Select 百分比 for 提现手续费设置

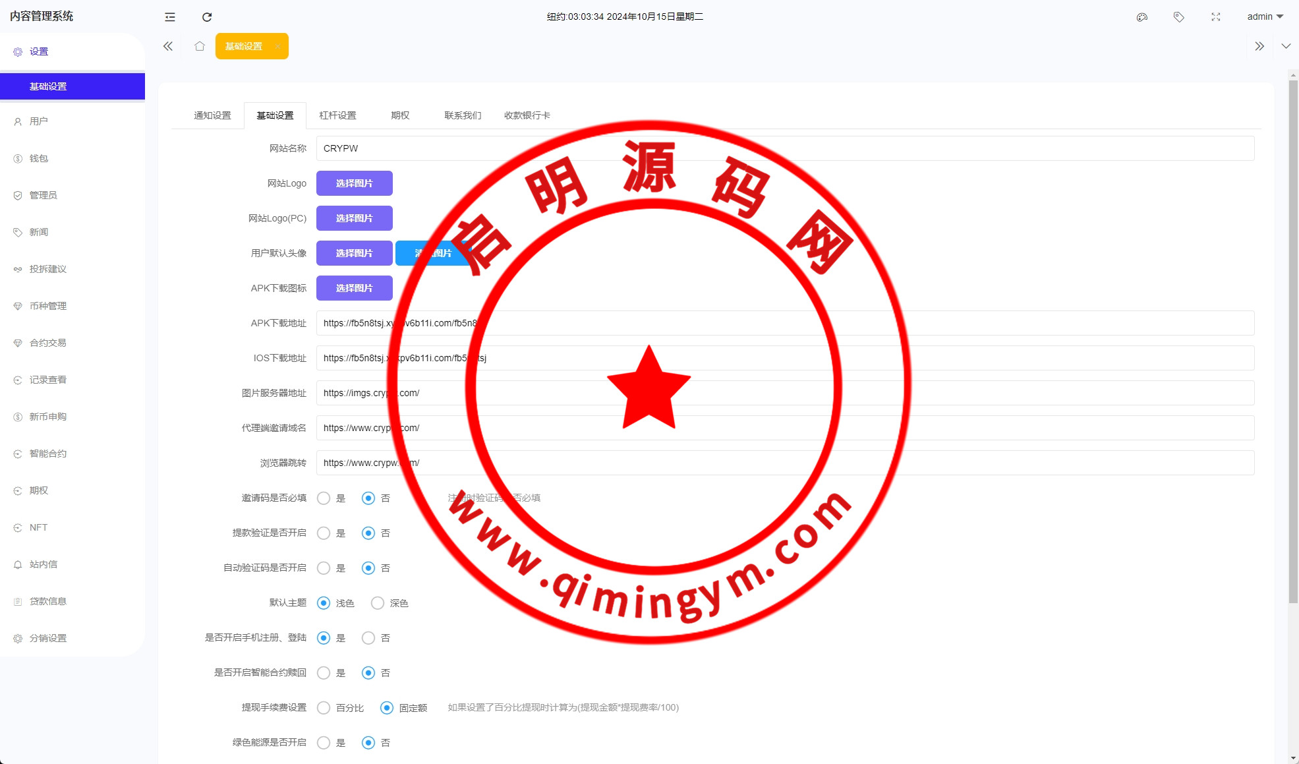324,708
